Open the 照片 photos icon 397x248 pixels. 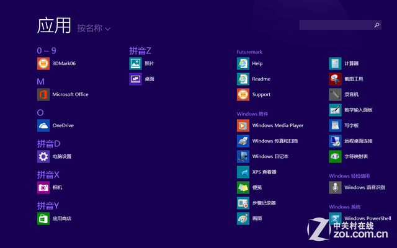click(135, 63)
